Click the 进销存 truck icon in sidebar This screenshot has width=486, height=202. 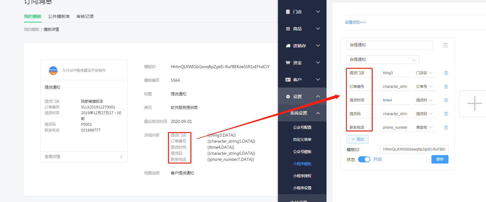[x=288, y=46]
